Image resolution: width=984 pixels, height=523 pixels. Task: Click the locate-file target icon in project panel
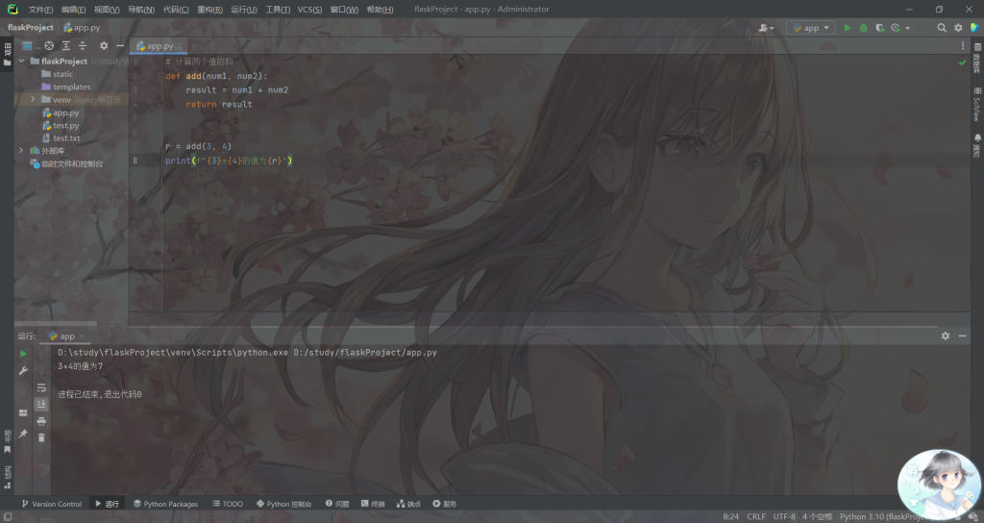click(x=49, y=45)
